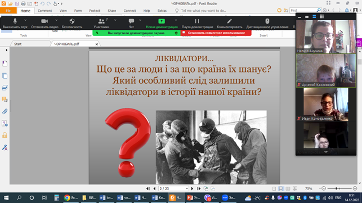Click the Find search field

coord(303,10)
